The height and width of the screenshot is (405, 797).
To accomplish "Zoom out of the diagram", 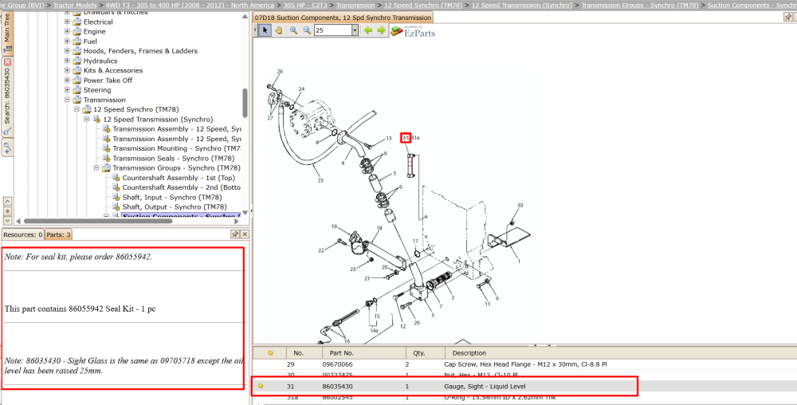I will (x=307, y=30).
